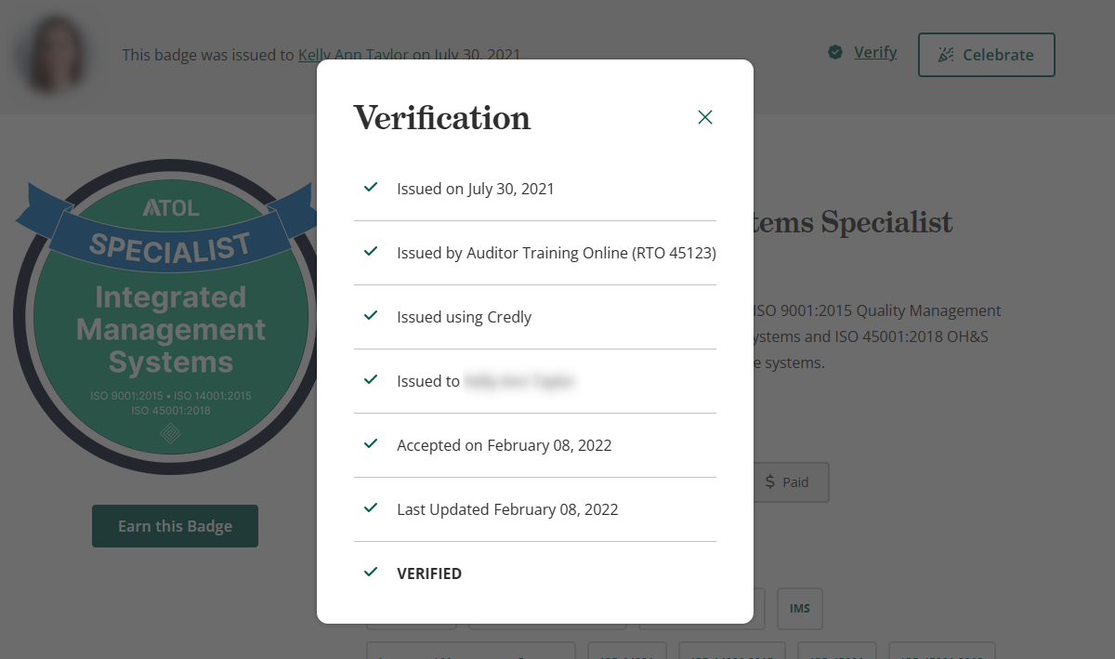The width and height of the screenshot is (1115, 659).
Task: Open the Kelly Ann Taylor profile link
Action: pyautogui.click(x=334, y=55)
